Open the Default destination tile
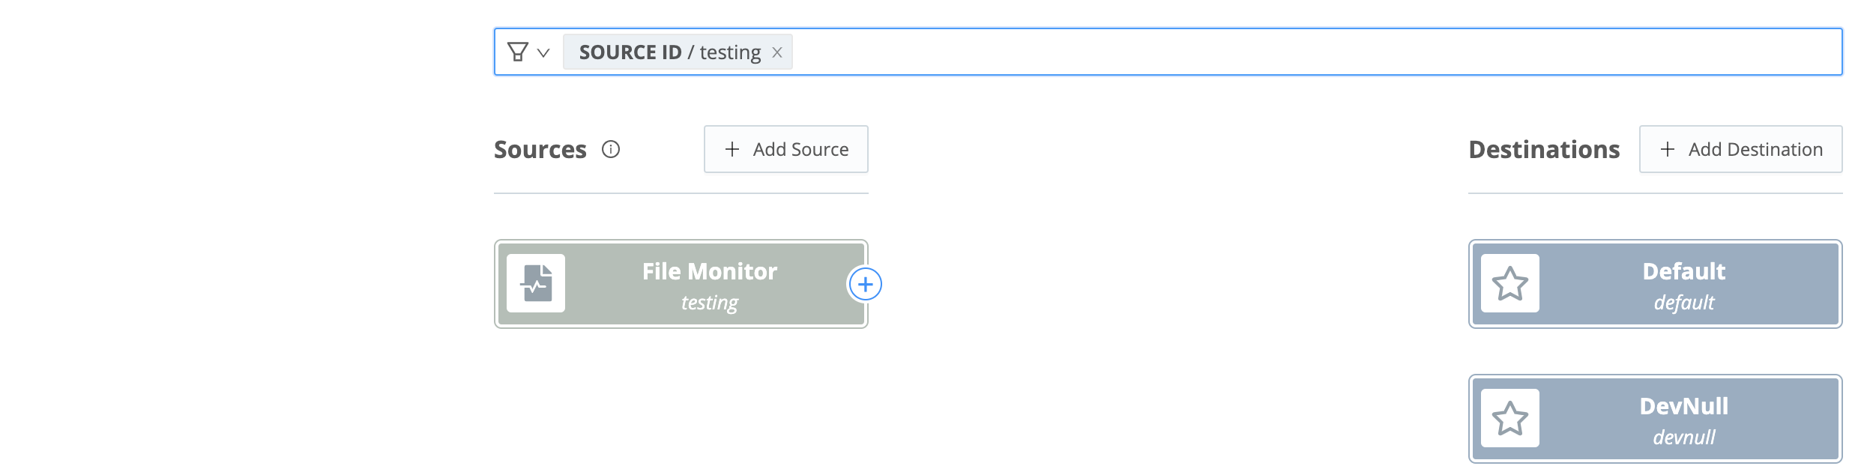This screenshot has height=466, width=1861. pos(1683,283)
